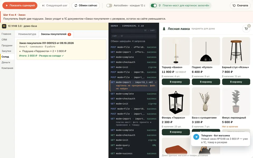Click the Telegram · бот магазина notification
253x158 pixels.
pos(220,139)
